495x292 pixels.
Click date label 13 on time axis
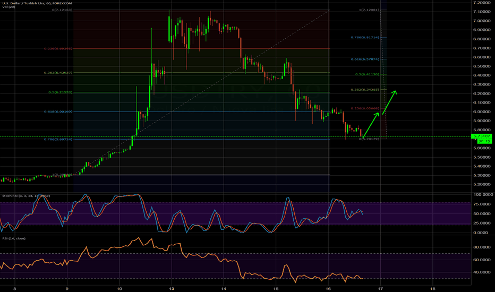coord(172,288)
